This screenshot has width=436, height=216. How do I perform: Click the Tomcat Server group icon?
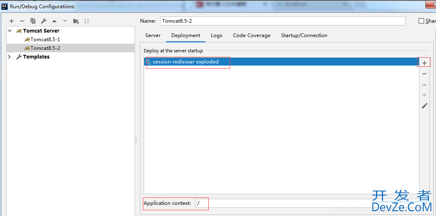[19, 31]
